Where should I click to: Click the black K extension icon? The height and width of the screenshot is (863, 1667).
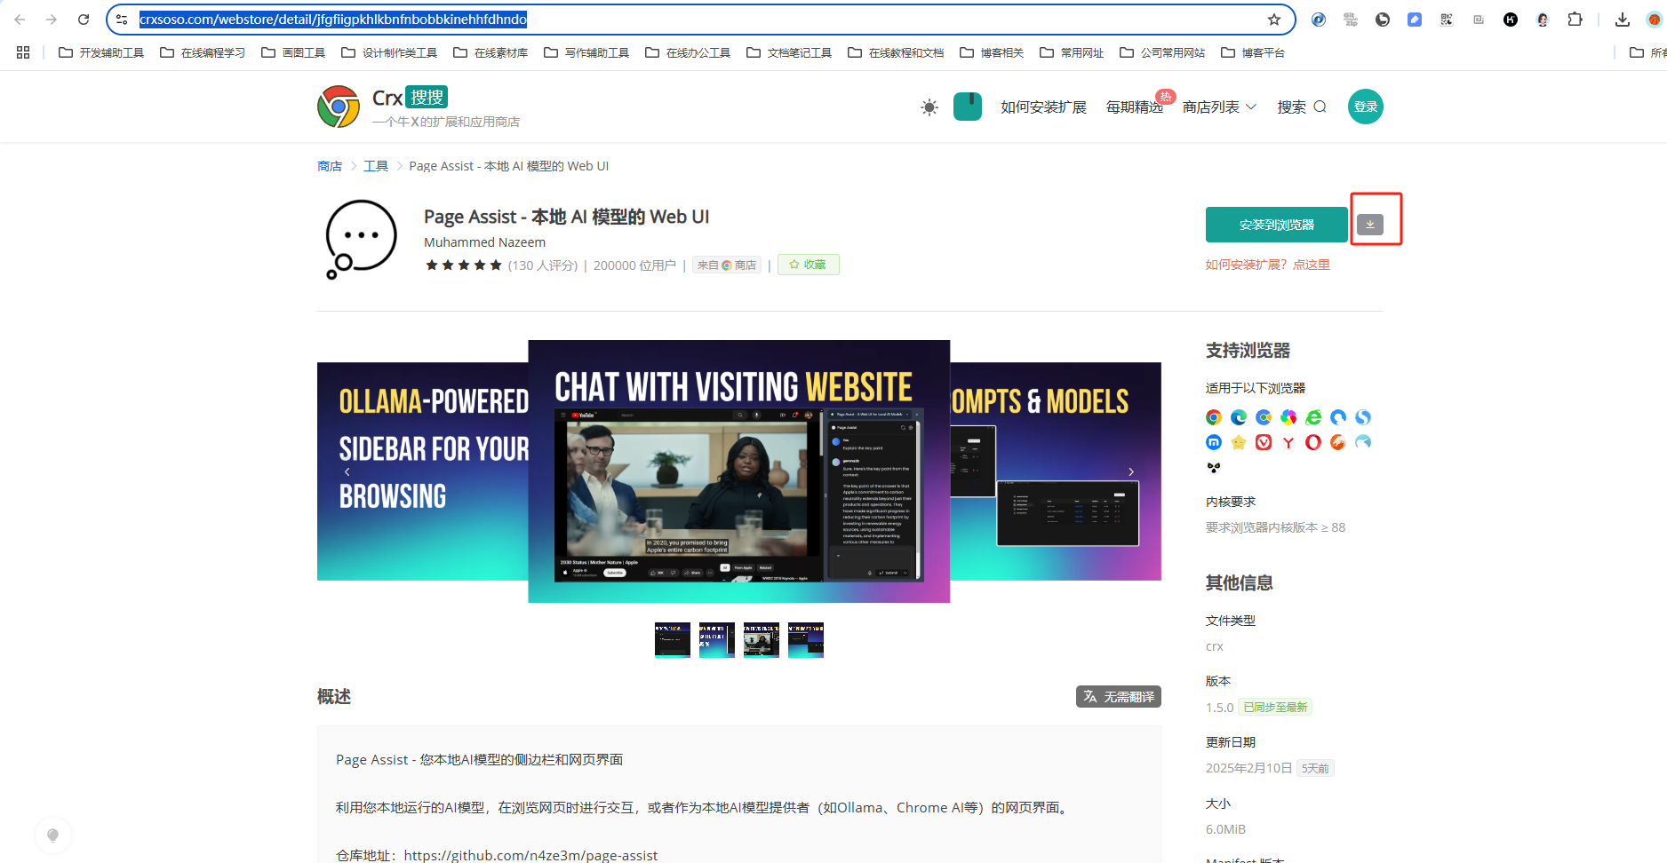pos(1511,20)
